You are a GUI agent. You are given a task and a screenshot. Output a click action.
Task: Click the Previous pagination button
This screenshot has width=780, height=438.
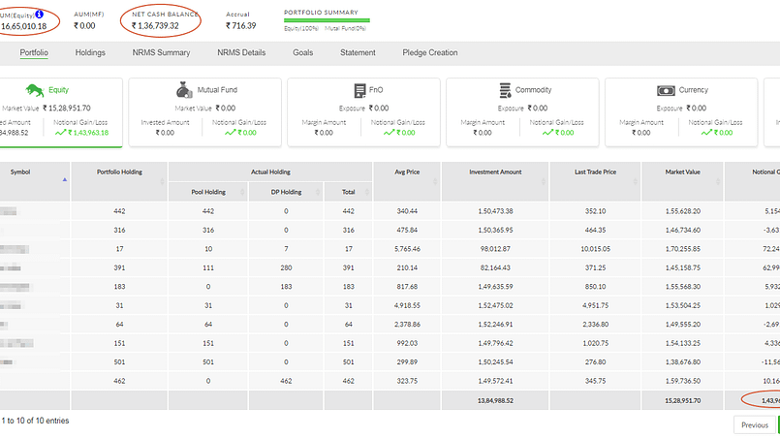[755, 425]
